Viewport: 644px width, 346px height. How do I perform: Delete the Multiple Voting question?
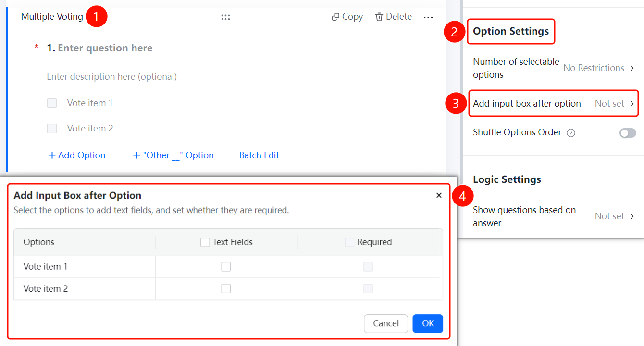(x=393, y=17)
